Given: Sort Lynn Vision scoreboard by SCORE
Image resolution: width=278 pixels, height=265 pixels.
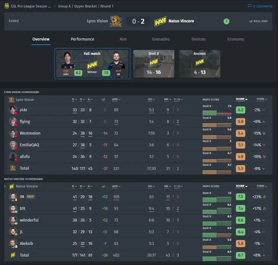Looking at the screenshot, I should (x=241, y=99).
